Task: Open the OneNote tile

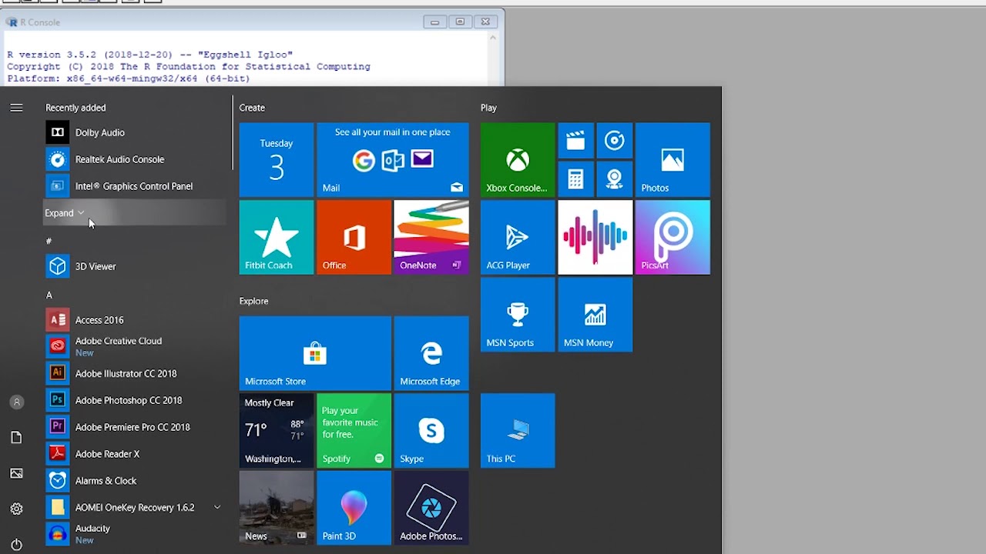Action: tap(431, 237)
